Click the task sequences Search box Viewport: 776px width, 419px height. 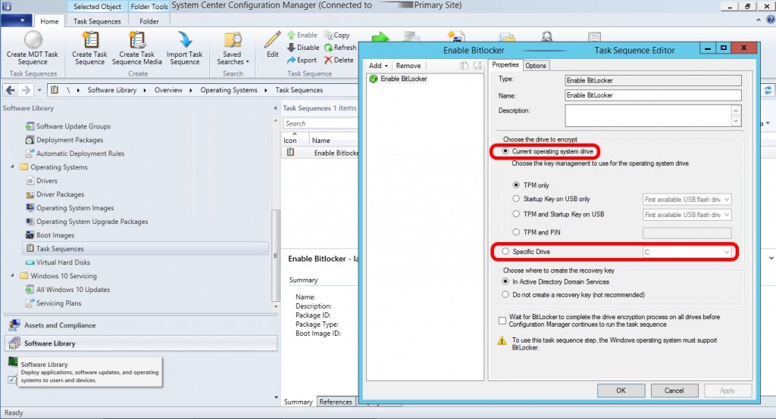(321, 123)
